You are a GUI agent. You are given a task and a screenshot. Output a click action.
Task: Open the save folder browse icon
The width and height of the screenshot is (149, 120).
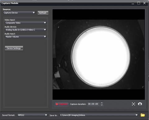point(143,115)
